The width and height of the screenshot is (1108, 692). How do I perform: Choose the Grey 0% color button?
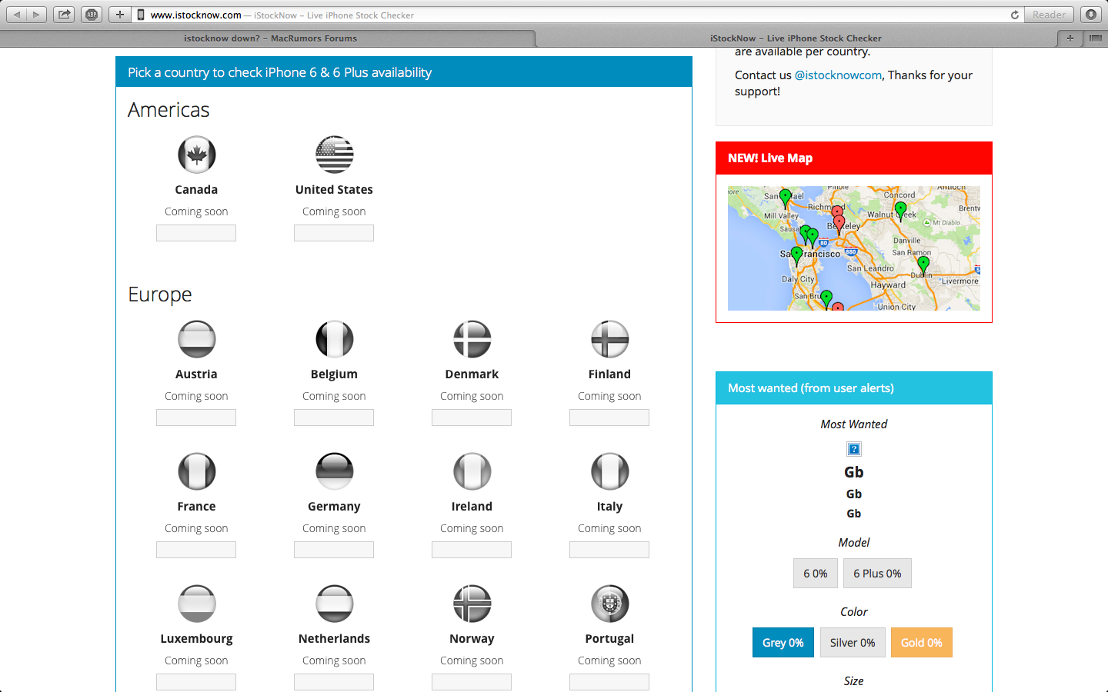783,643
